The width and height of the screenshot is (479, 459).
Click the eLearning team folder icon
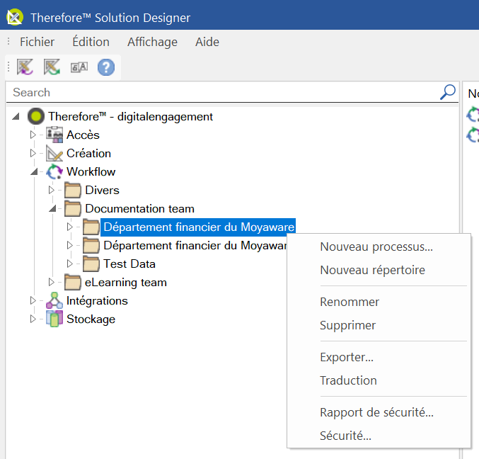coord(73,282)
